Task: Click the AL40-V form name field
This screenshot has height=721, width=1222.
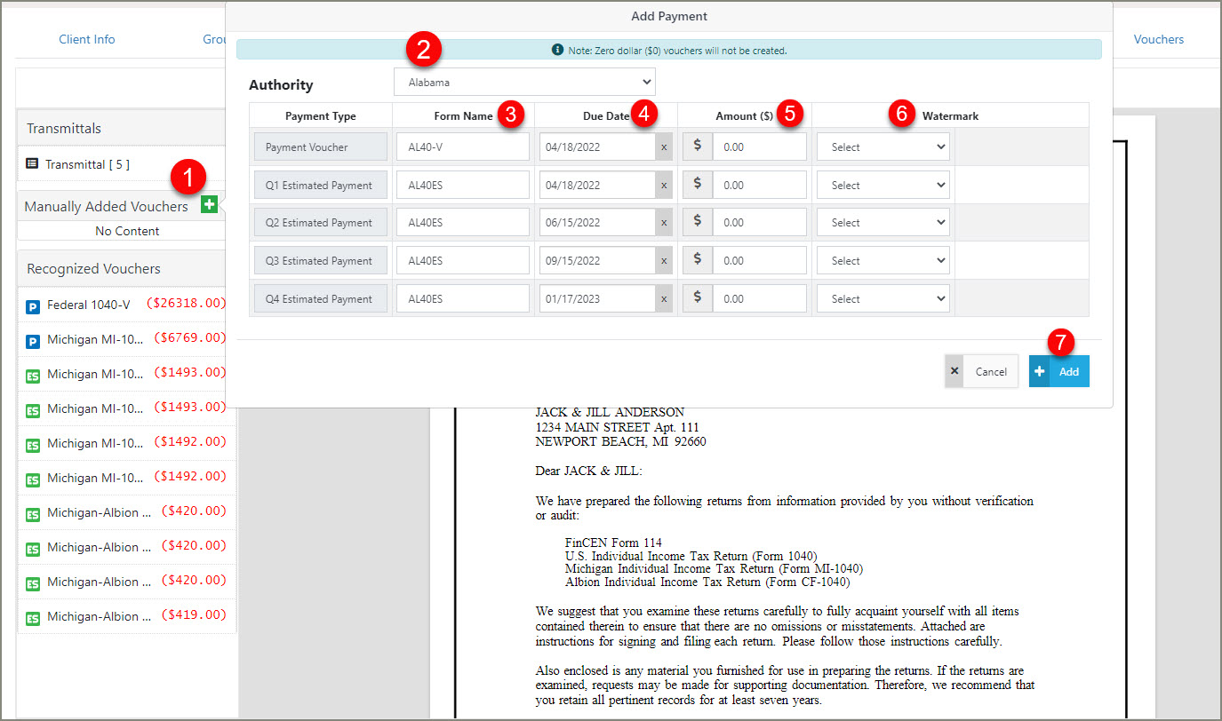Action: tap(462, 147)
